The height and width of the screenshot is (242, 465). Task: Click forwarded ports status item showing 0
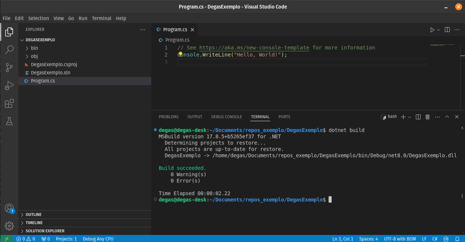45,239
